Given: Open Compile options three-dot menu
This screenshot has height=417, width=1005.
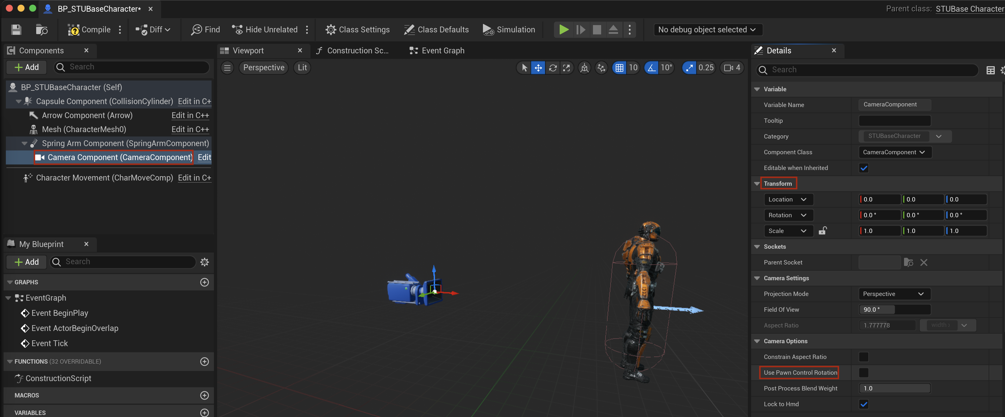Looking at the screenshot, I should click(120, 30).
